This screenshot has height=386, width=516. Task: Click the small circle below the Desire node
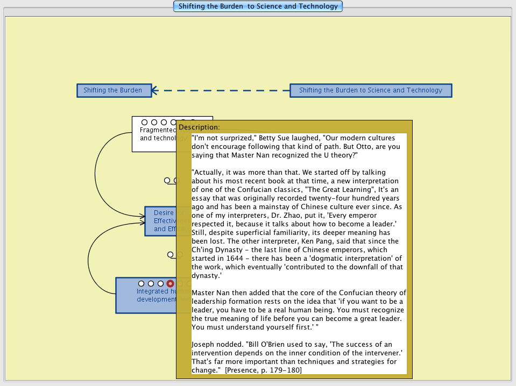click(x=170, y=255)
